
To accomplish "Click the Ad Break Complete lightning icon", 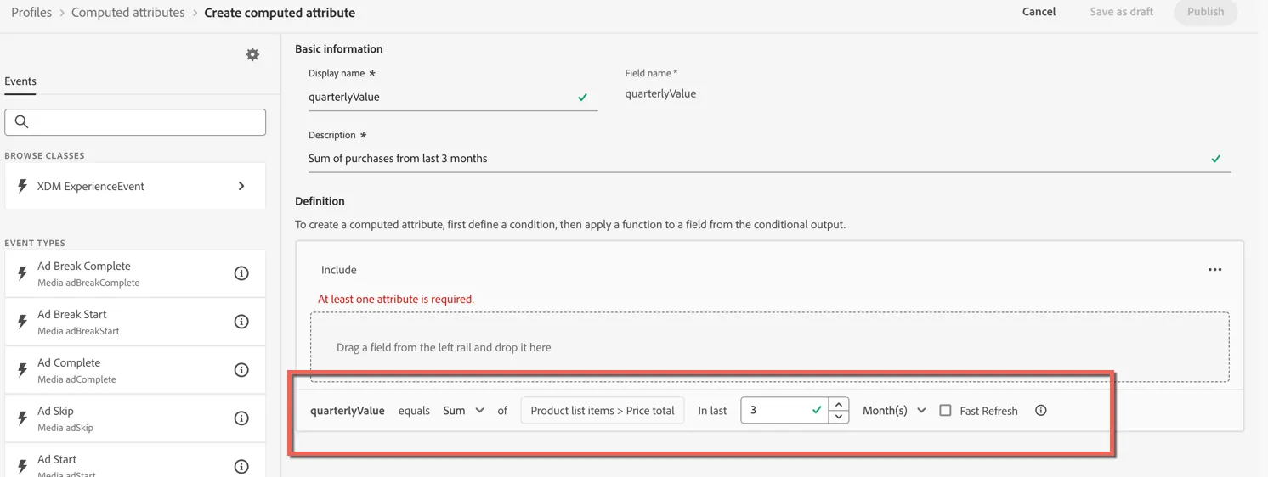I will coord(23,273).
